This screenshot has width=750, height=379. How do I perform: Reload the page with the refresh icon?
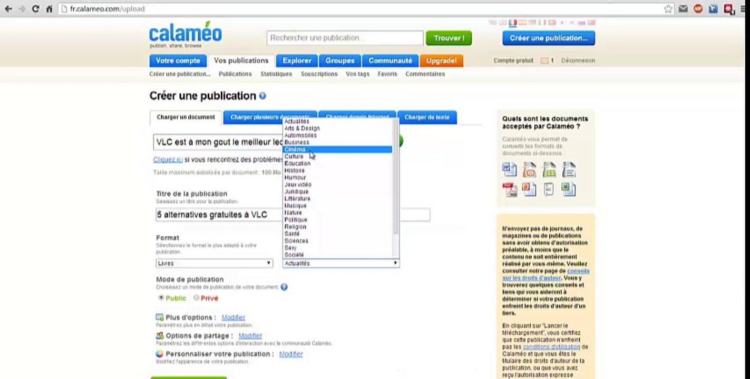click(x=35, y=9)
